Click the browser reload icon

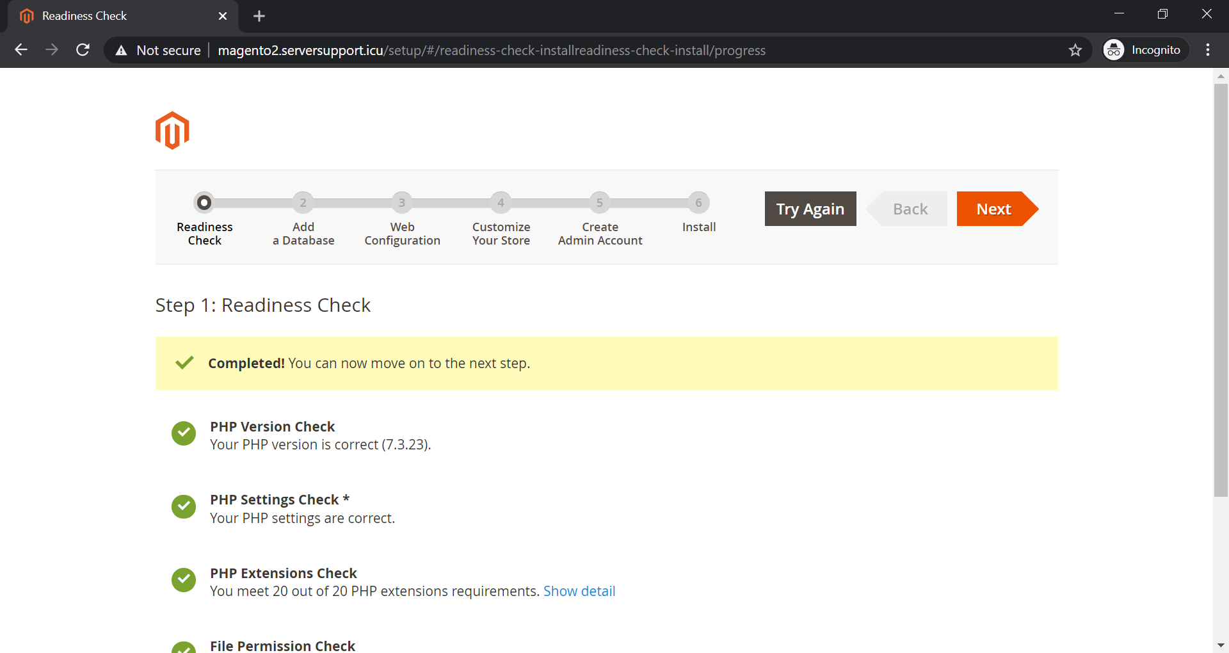(x=83, y=50)
